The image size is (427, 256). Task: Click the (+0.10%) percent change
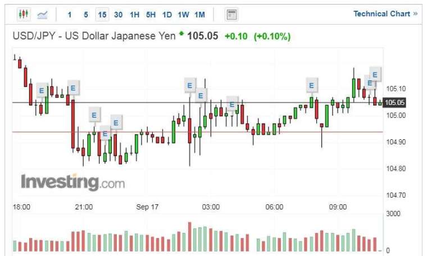(x=272, y=36)
